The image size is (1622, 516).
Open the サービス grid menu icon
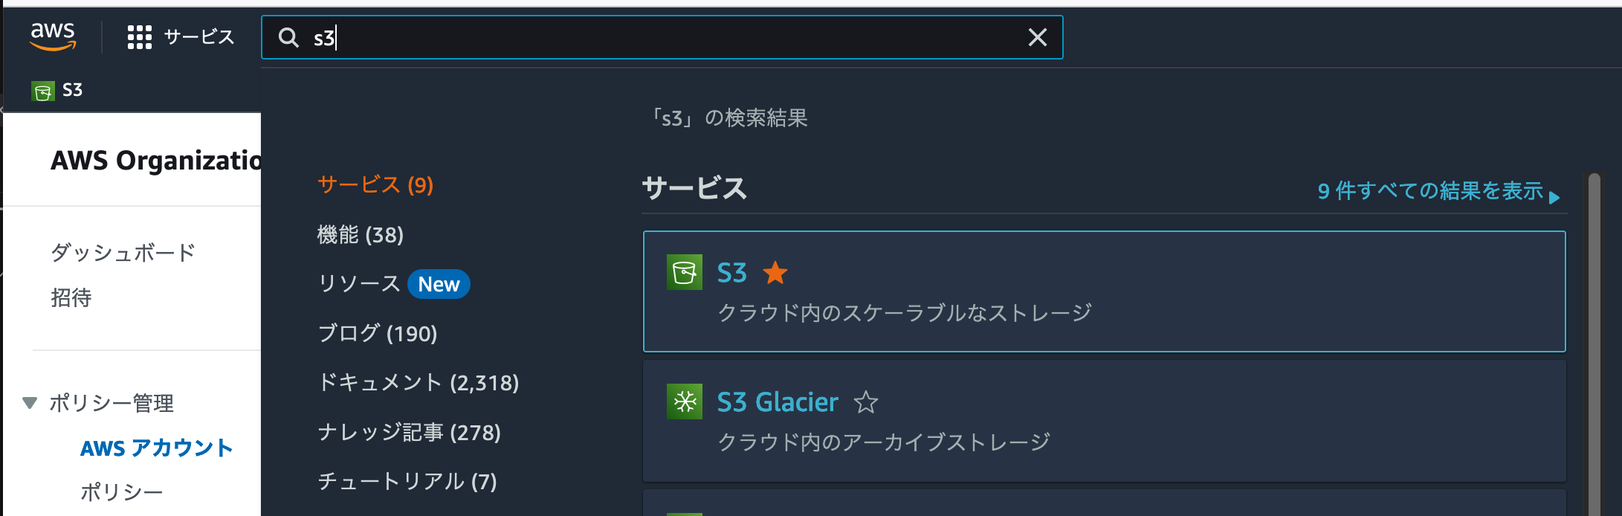138,36
